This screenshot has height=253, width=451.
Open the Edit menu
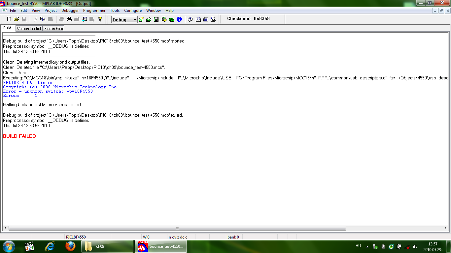[24, 11]
